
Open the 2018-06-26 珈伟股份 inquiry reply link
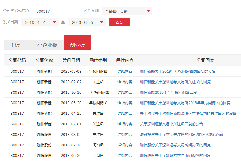175,156
